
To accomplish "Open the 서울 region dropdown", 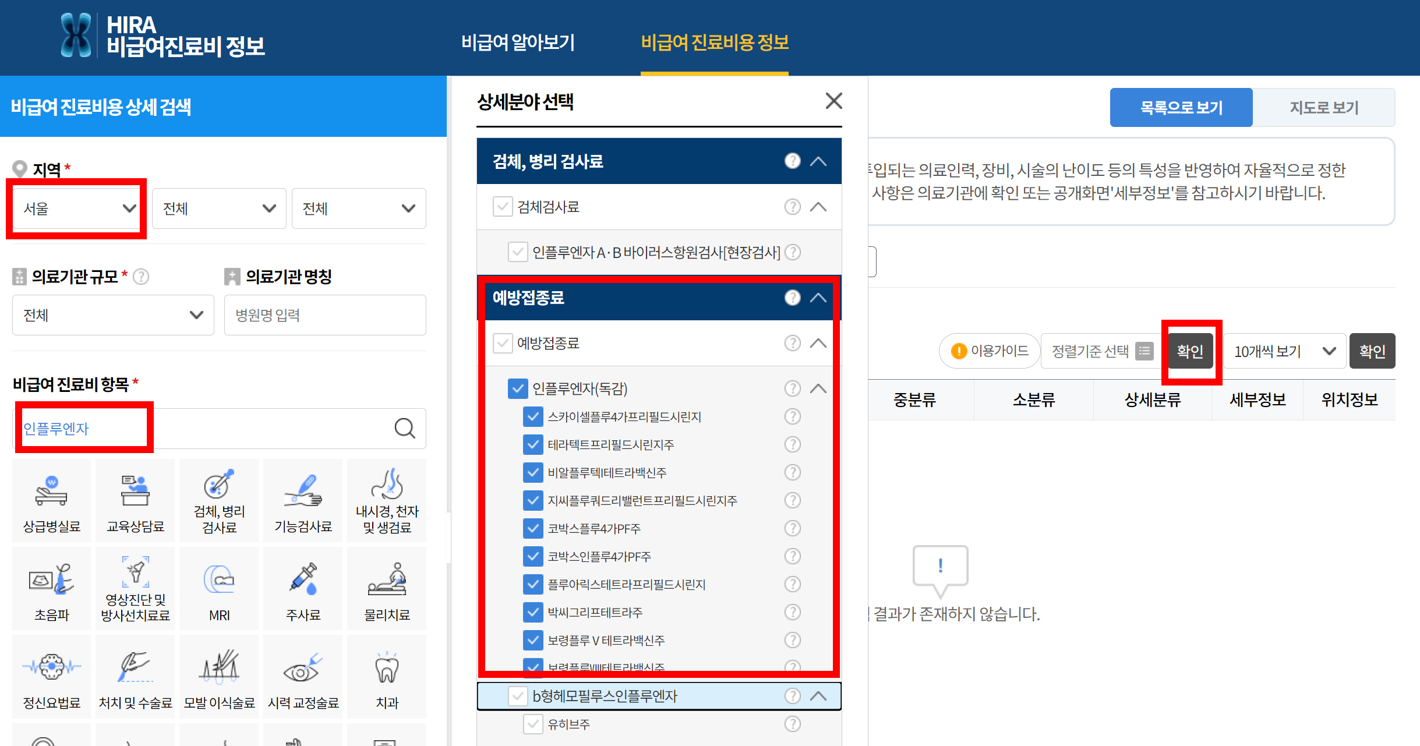I will click(78, 208).
